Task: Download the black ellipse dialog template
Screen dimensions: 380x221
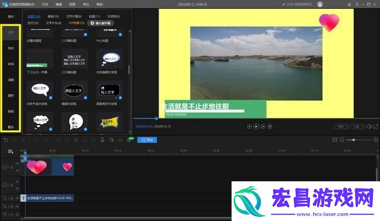Action: (x=85, y=98)
